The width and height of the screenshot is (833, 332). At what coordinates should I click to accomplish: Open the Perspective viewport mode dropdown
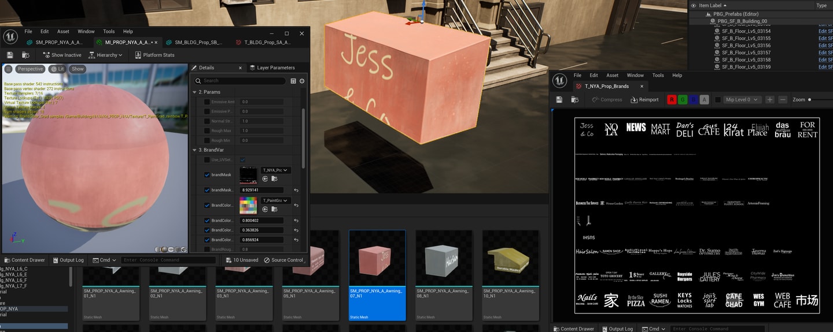(x=30, y=69)
